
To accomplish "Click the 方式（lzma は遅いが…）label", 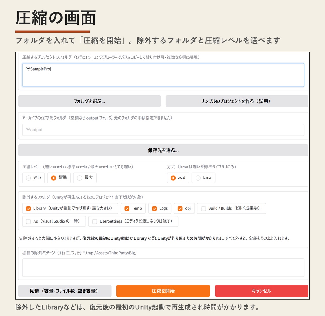I will point(202,167).
